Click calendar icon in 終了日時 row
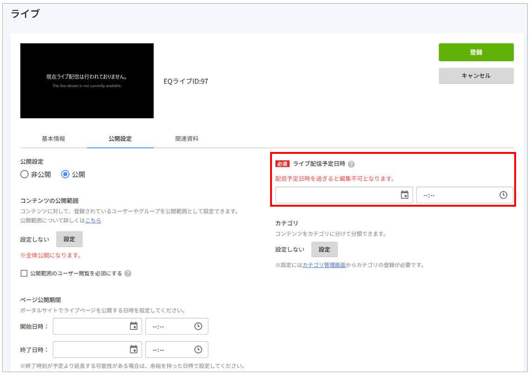This screenshot has width=530, height=373. tap(134, 349)
